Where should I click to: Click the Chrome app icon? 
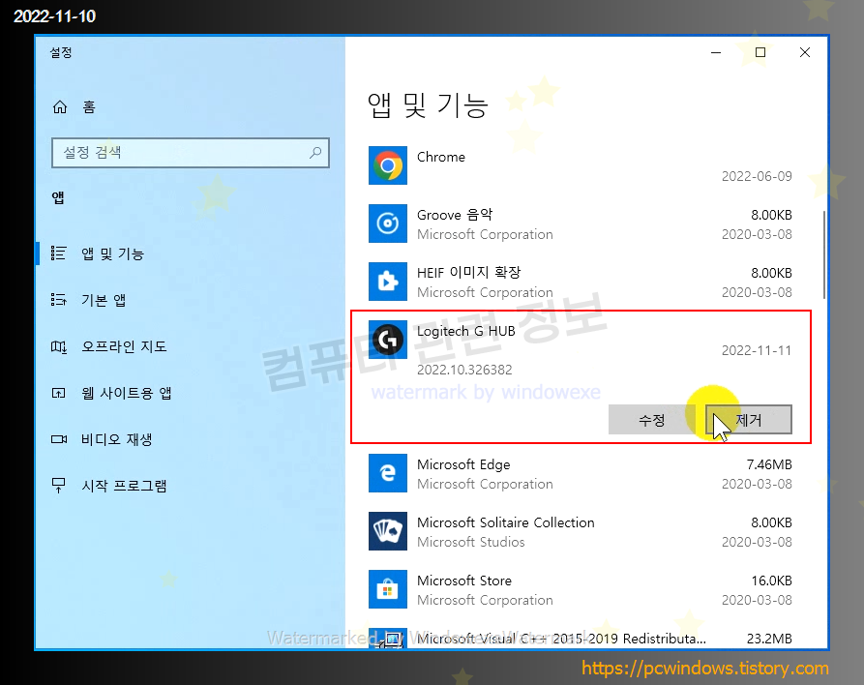click(x=388, y=165)
